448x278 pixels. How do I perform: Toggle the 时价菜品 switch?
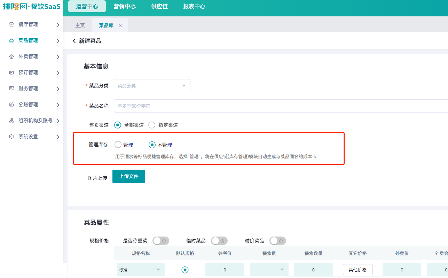click(x=278, y=241)
